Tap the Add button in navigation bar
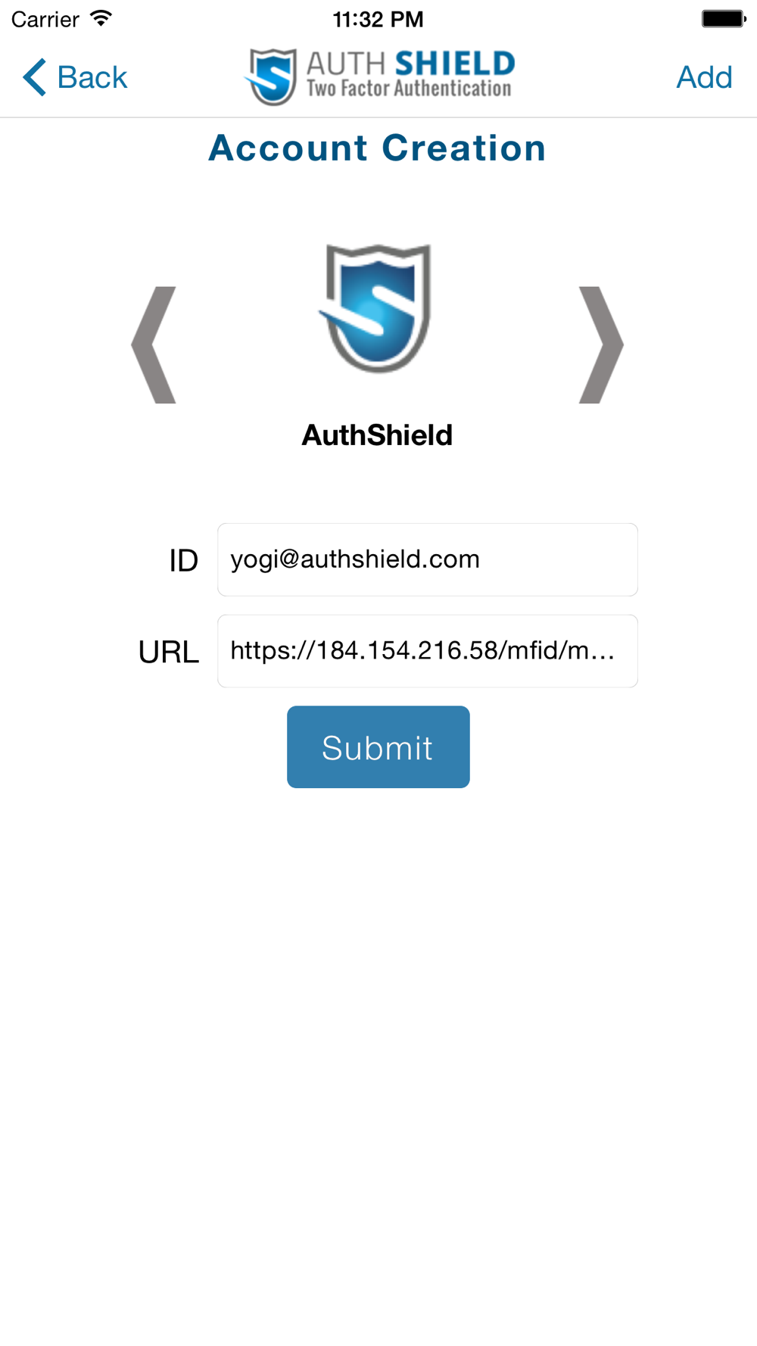 tap(704, 77)
